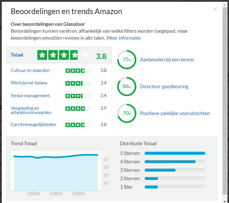Click Senior management rating link
Screen dimensions: 229x203
[x=30, y=96]
